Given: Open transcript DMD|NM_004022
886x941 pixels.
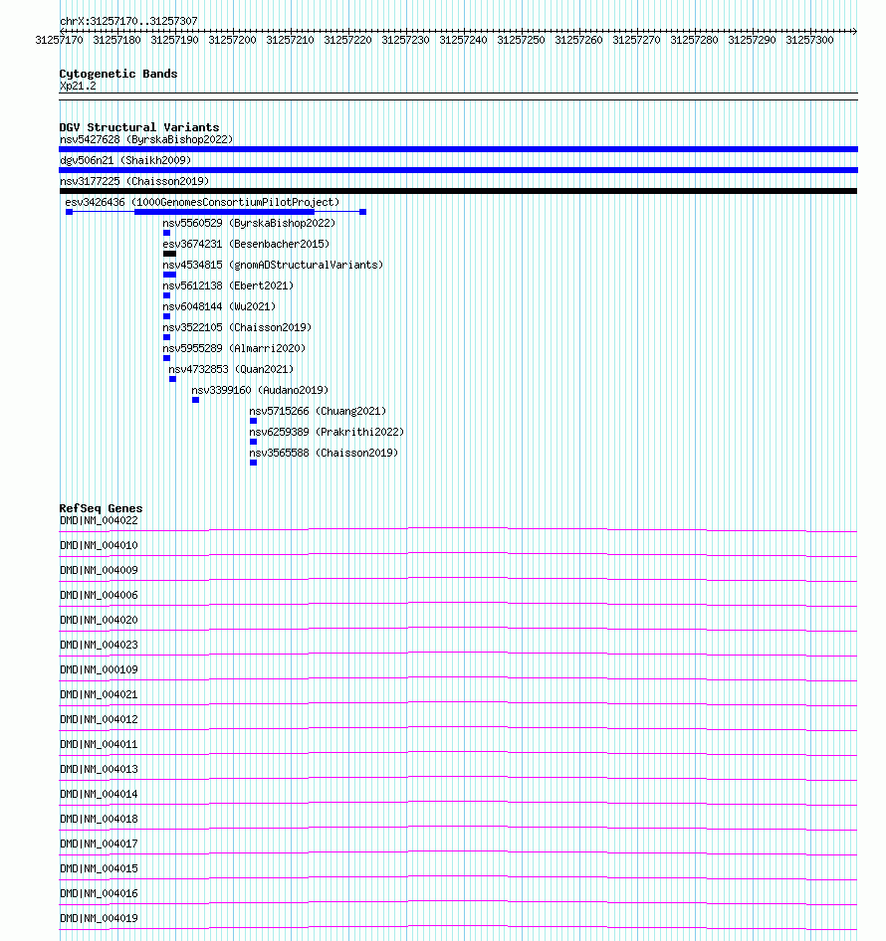Looking at the screenshot, I should (x=99, y=521).
